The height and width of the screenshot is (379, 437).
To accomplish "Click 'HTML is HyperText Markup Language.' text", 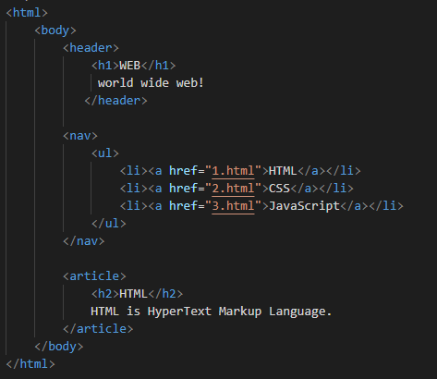I will 212,312.
